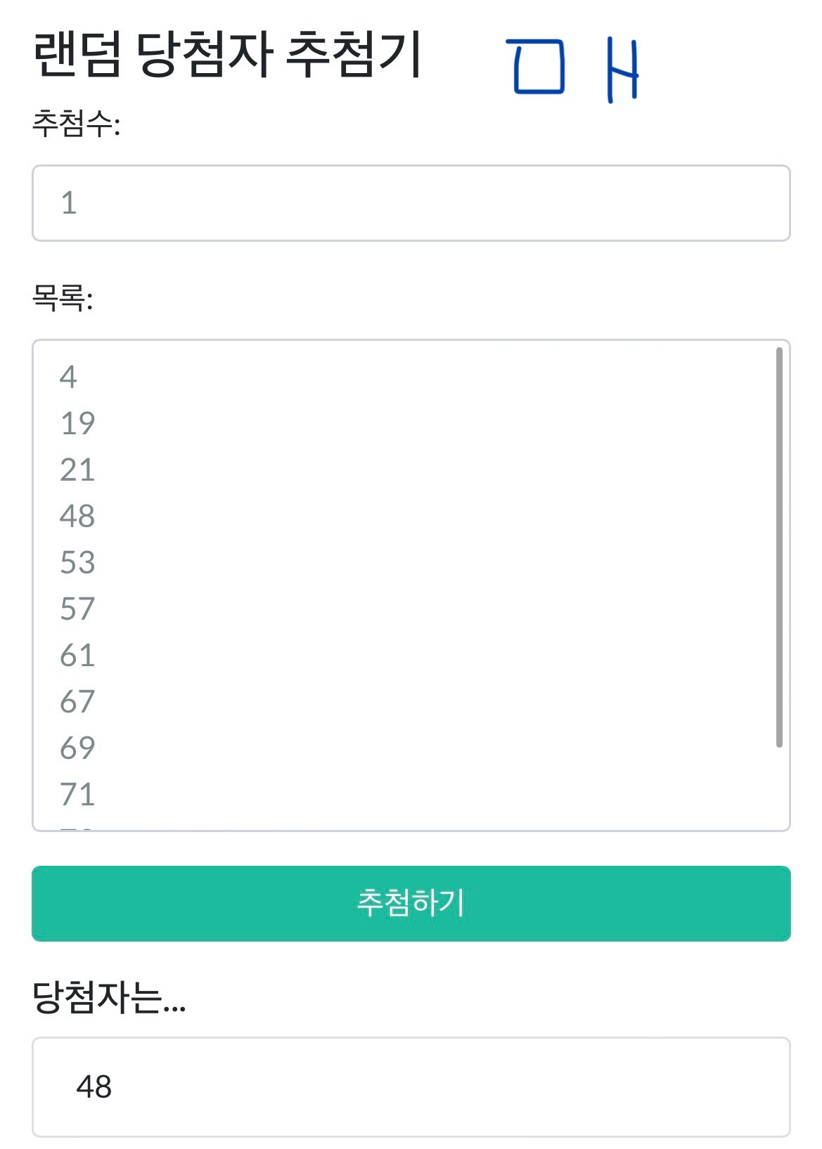This screenshot has height=1149, width=822.
Task: Click the blue handwritten 매 annotation
Action: (573, 69)
